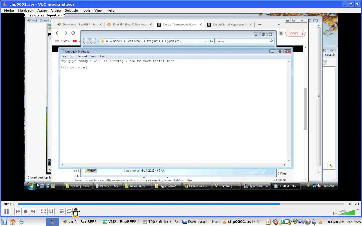Click the red X tray icon

click(x=275, y=222)
